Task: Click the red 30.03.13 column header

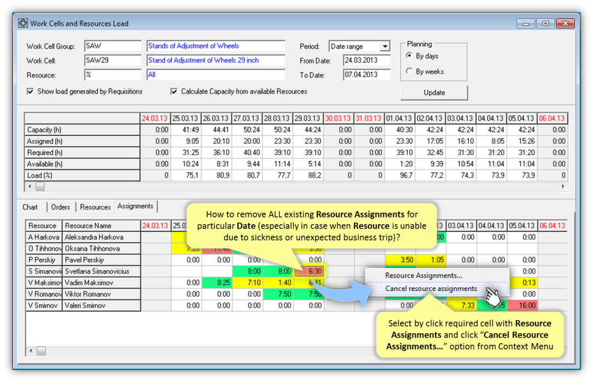Action: 339,118
